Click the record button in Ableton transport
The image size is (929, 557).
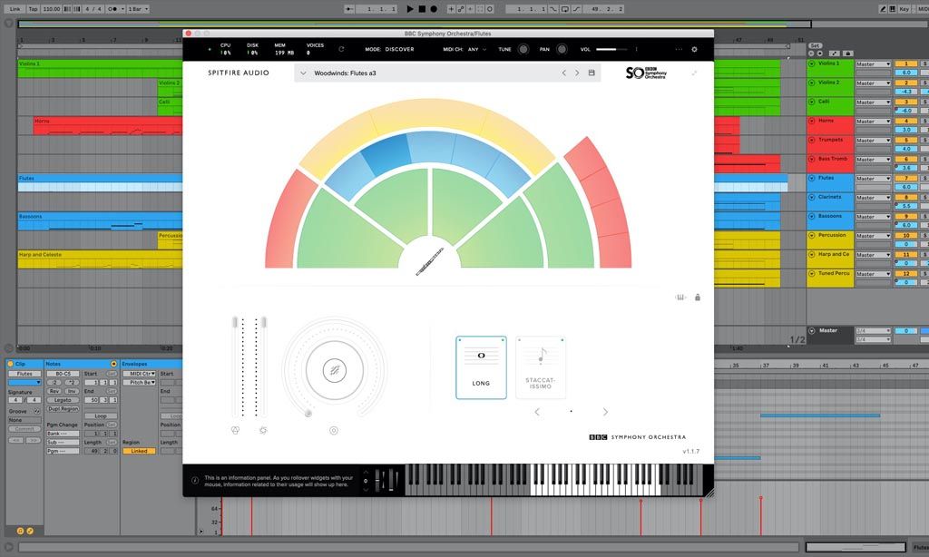[434, 9]
